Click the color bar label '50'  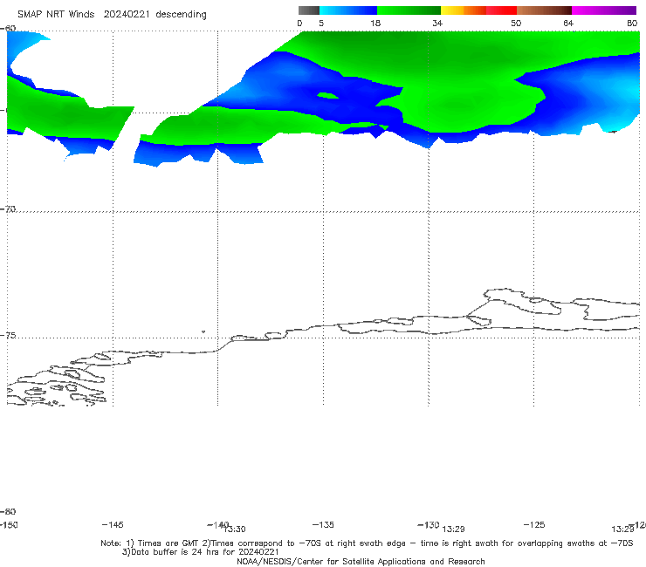[x=516, y=24]
